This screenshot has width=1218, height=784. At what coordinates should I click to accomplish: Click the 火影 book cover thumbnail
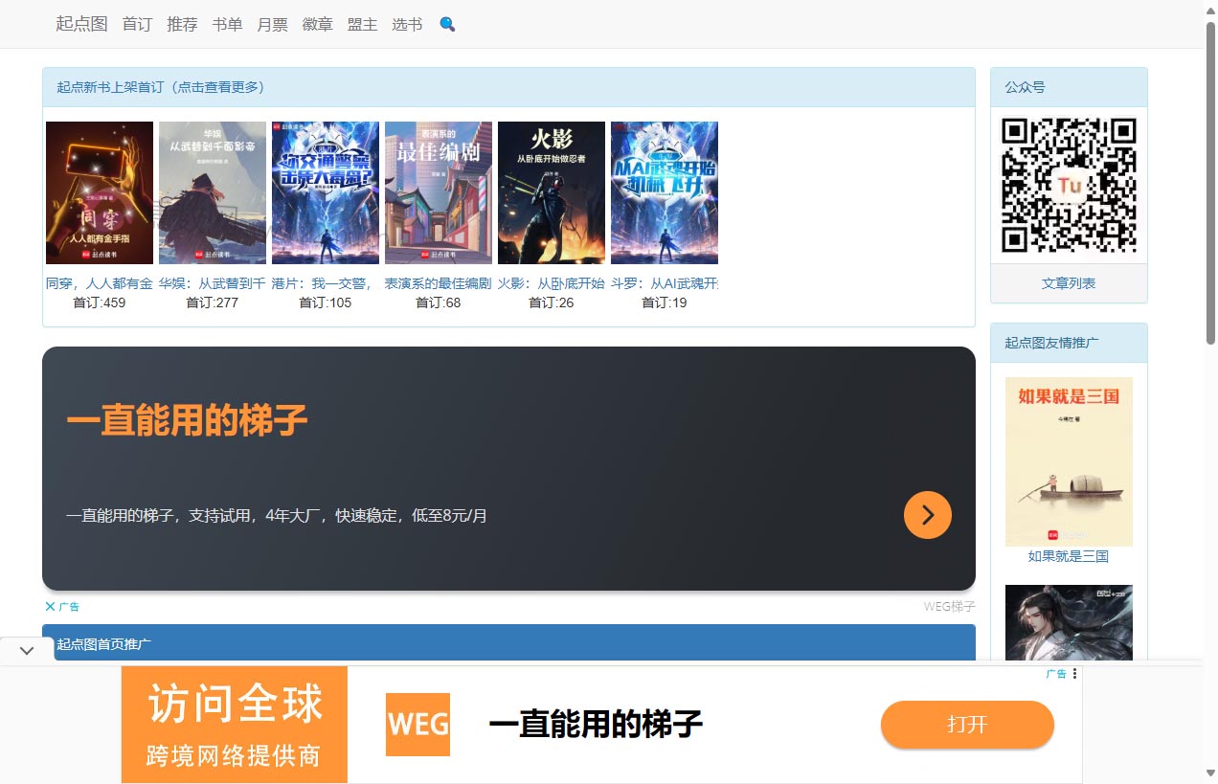point(551,191)
